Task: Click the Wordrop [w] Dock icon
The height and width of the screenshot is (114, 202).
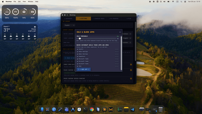Action: tap(111, 109)
